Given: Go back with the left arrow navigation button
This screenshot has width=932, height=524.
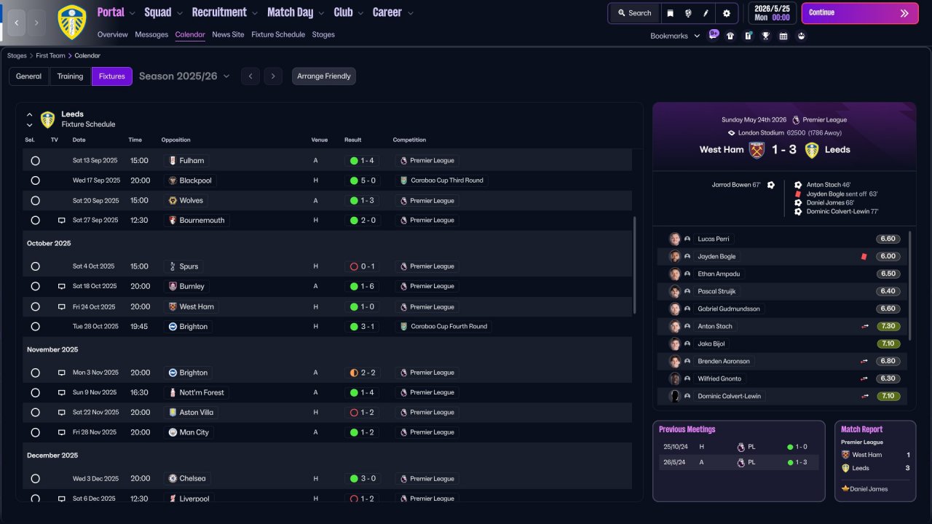Looking at the screenshot, I should coord(17,23).
